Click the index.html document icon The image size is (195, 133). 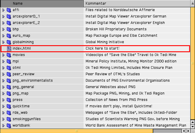point(9,49)
